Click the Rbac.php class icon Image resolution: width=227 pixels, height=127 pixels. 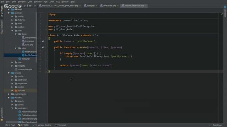(x=20, y=59)
